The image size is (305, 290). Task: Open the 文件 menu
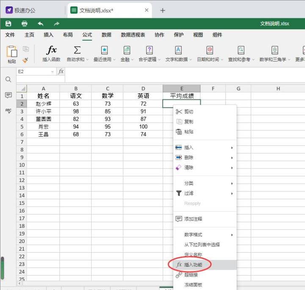pos(10,35)
